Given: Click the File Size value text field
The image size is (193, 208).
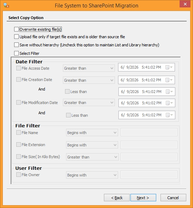Looking at the screenshot, I should coord(149,157).
